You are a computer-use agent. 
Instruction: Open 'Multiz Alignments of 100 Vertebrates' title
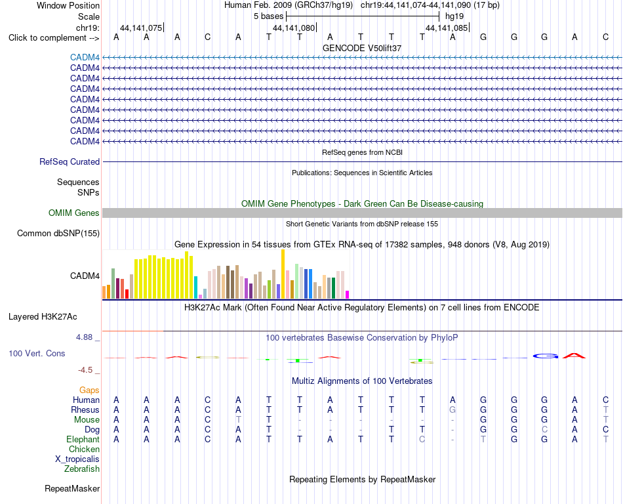(362, 381)
